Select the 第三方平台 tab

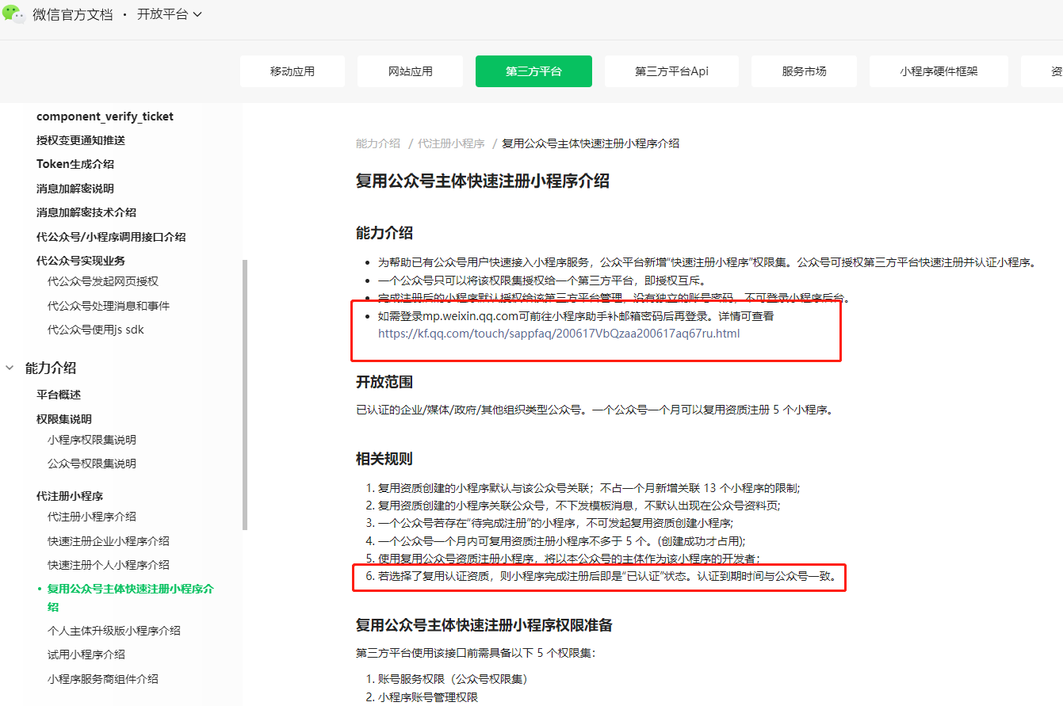point(533,71)
